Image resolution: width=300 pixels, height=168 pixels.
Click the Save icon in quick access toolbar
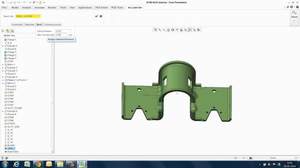[x=15, y=2]
